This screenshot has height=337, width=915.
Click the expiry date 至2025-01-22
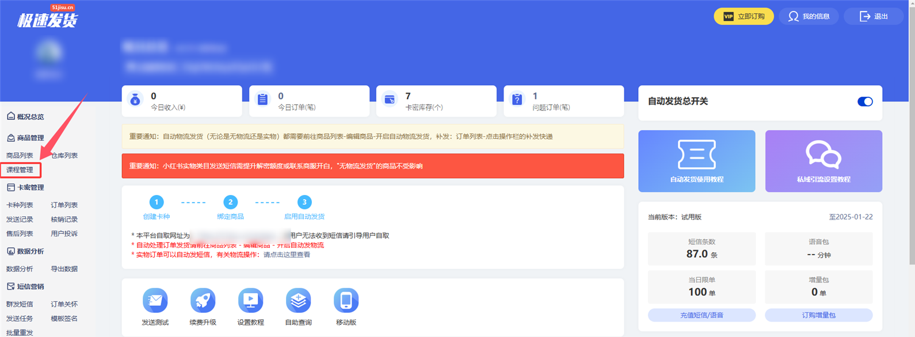click(851, 217)
